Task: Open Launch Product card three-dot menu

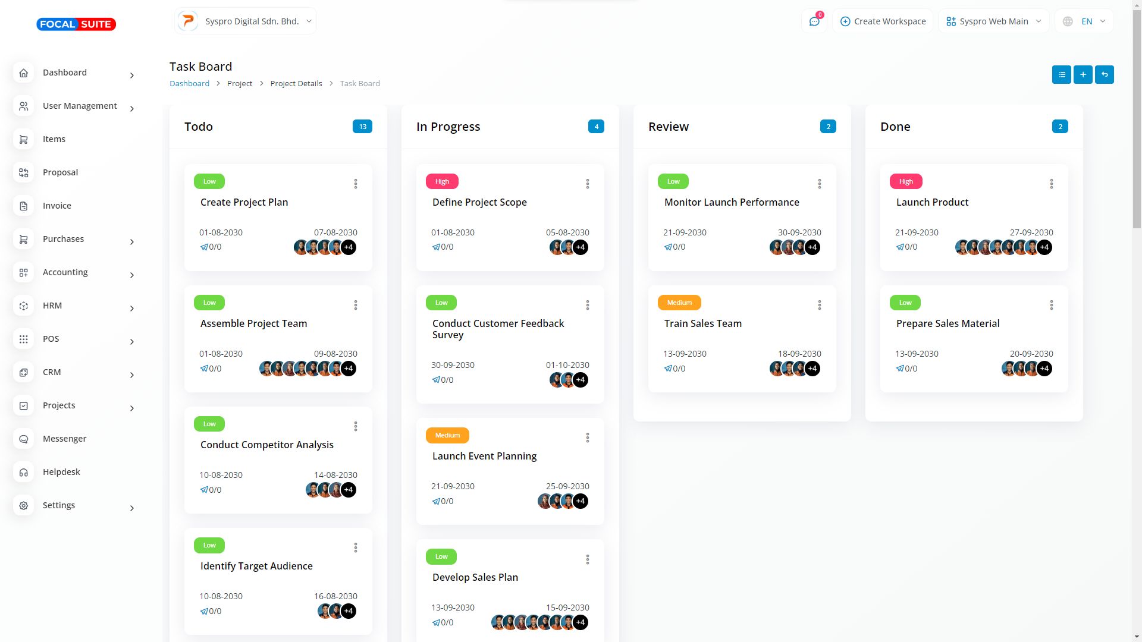Action: click(x=1051, y=184)
